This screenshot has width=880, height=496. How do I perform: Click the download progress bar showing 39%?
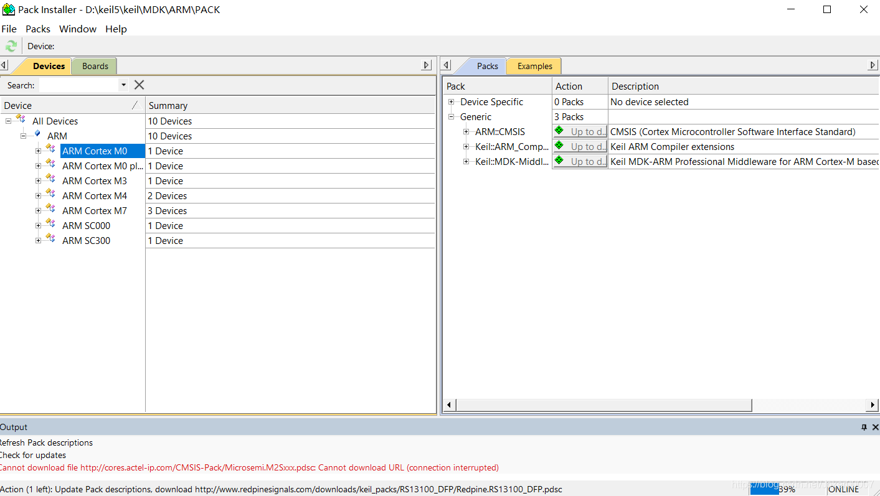(x=786, y=489)
